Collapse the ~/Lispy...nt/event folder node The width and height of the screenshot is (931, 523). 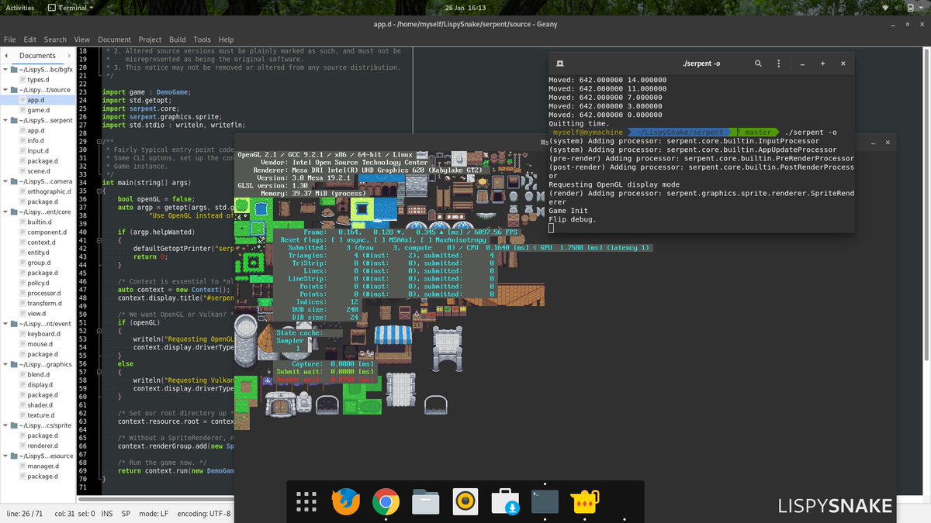7,324
